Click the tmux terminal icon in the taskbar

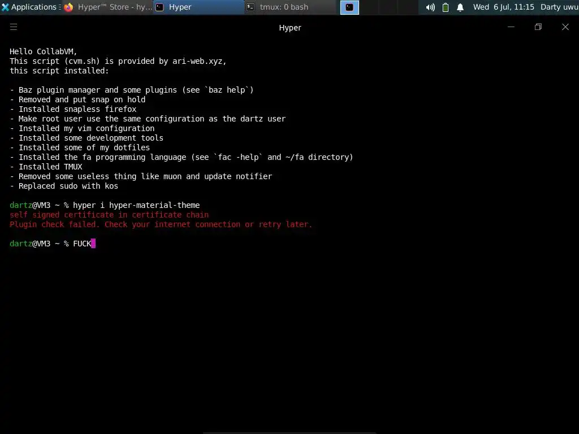point(250,7)
